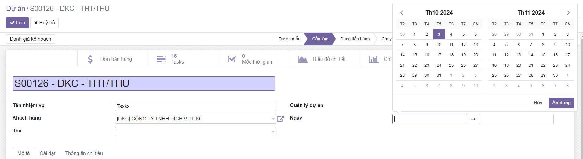Open the detailed area chart icon
583x159 pixels.
tap(303, 59)
